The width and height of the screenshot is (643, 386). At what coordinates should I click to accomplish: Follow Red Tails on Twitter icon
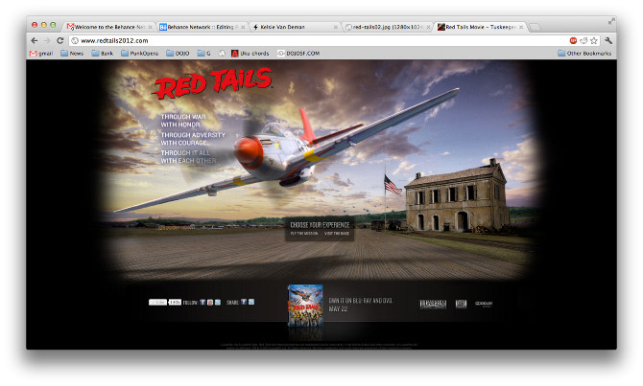[x=218, y=302]
